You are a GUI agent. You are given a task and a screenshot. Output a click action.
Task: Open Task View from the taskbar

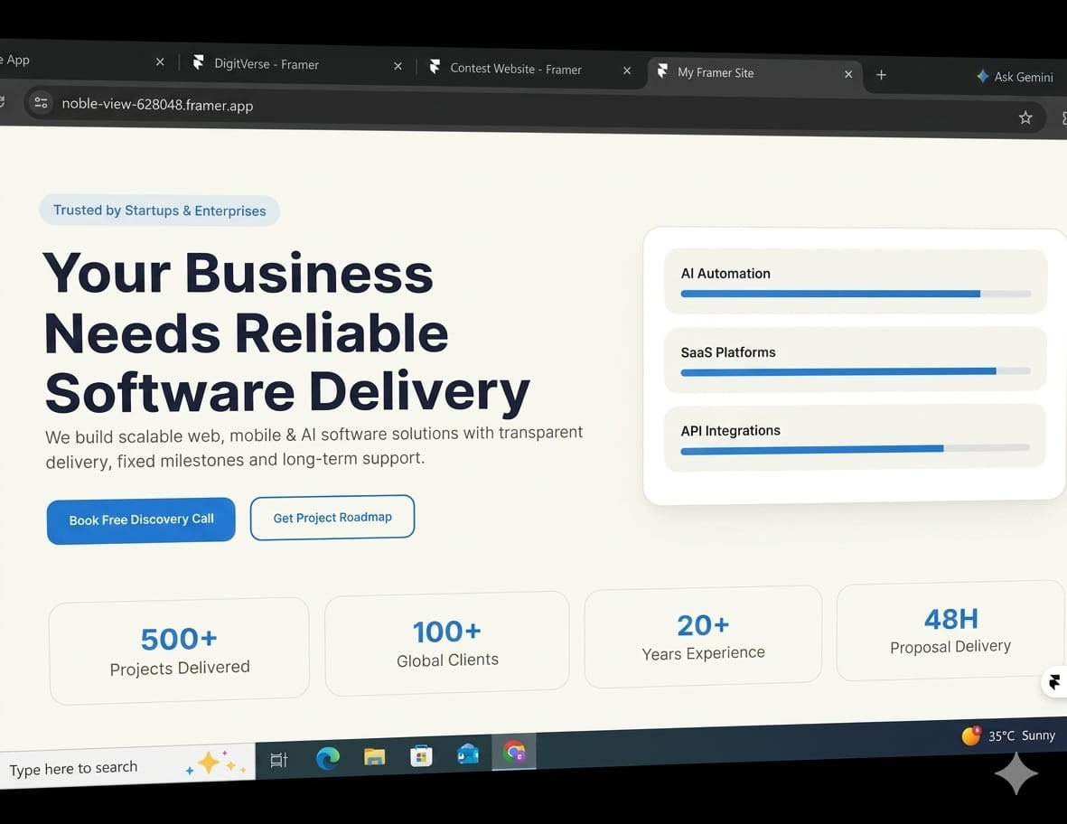[x=279, y=759]
